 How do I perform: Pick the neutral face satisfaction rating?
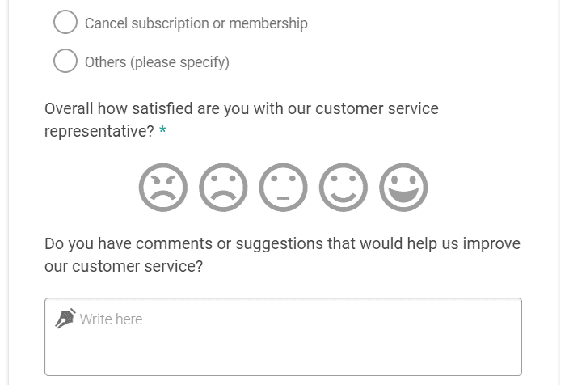tap(283, 188)
